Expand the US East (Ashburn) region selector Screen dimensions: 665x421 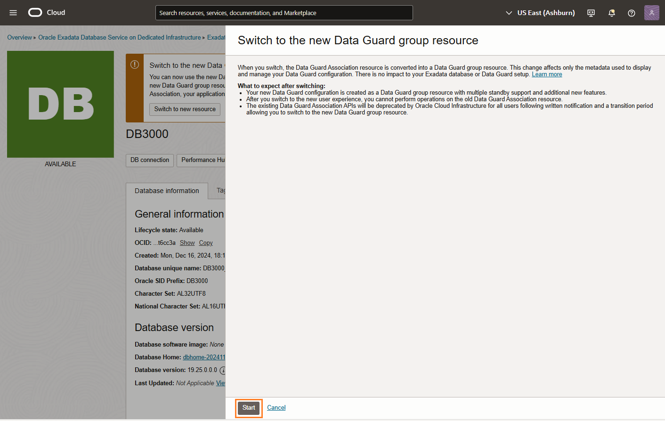pyautogui.click(x=540, y=13)
